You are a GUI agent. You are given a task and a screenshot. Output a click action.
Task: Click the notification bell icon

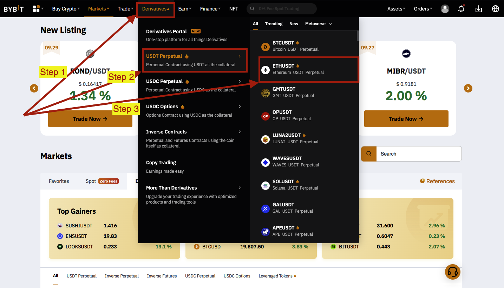click(x=461, y=9)
